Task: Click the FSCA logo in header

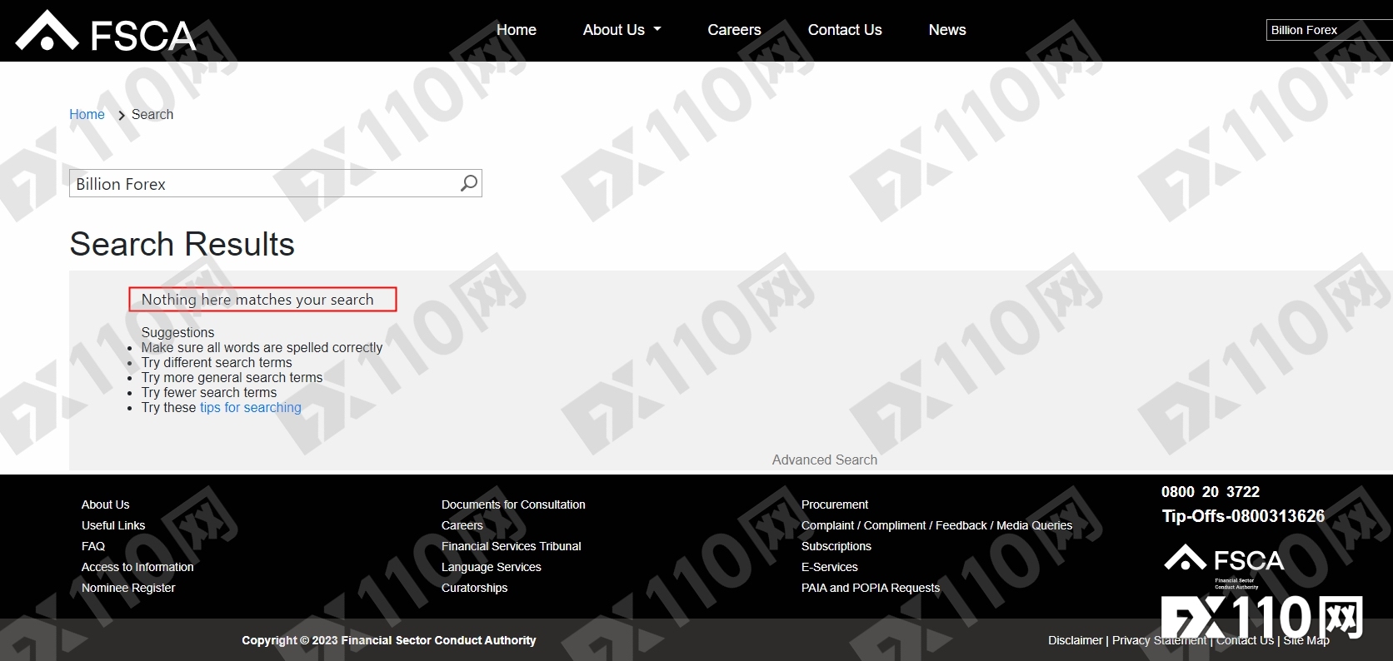Action: pyautogui.click(x=106, y=32)
